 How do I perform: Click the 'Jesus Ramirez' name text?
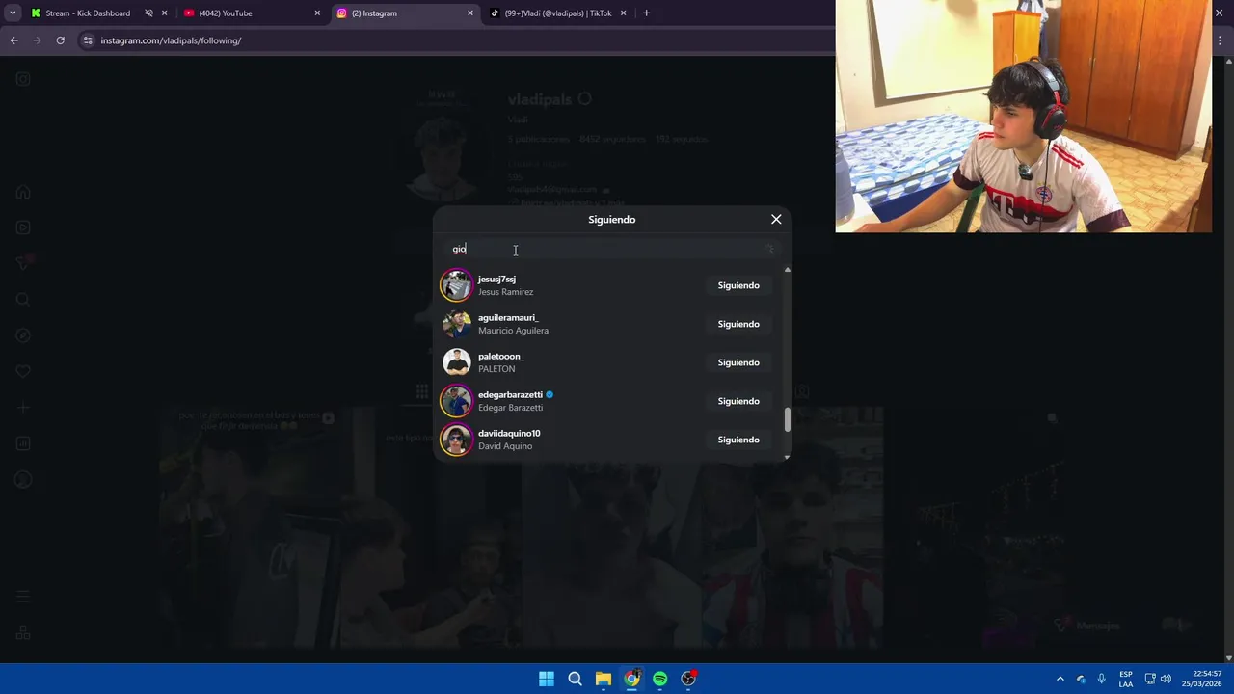tap(505, 292)
